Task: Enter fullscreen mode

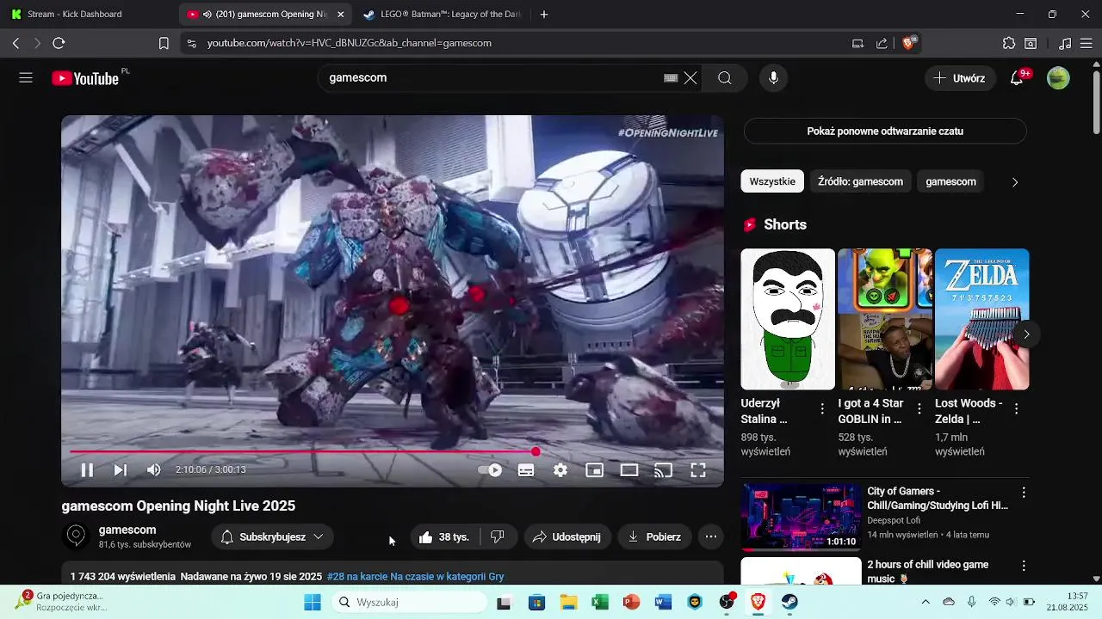Action: 698,470
